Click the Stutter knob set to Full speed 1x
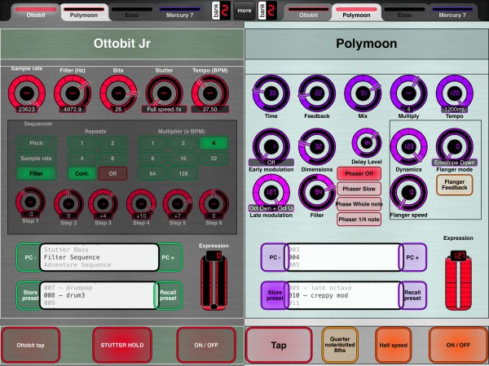Image resolution: width=489 pixels, height=366 pixels. (164, 93)
